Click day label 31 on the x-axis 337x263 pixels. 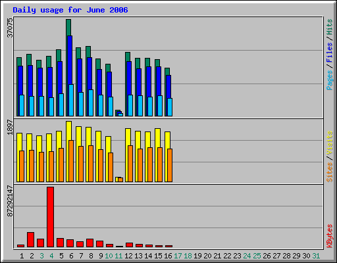point(316,256)
